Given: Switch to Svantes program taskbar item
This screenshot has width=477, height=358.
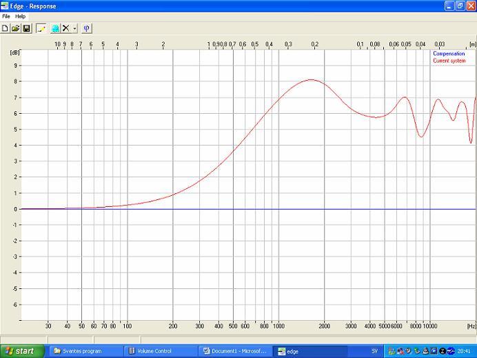Looking at the screenshot, I should pos(83,351).
